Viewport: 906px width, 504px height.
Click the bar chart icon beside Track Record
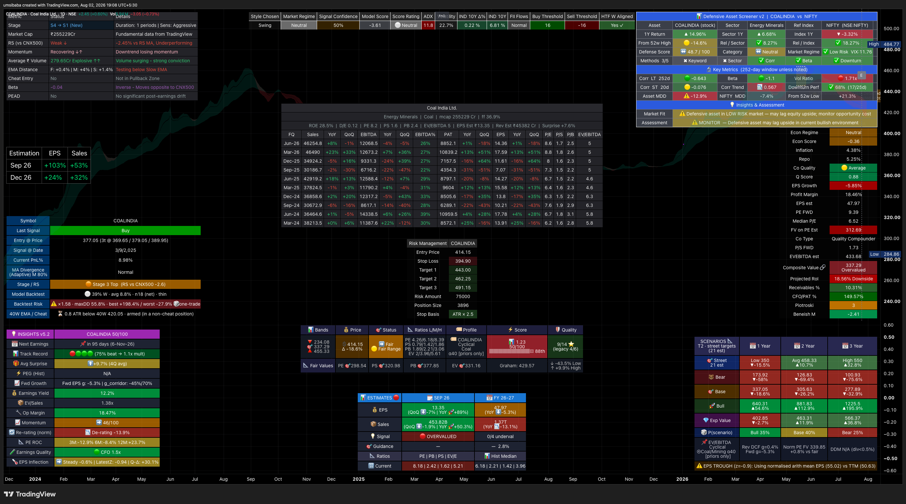point(16,353)
